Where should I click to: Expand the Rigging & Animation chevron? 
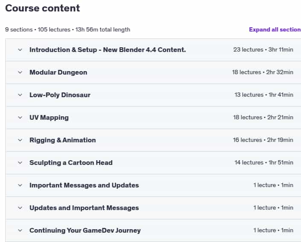click(20, 140)
